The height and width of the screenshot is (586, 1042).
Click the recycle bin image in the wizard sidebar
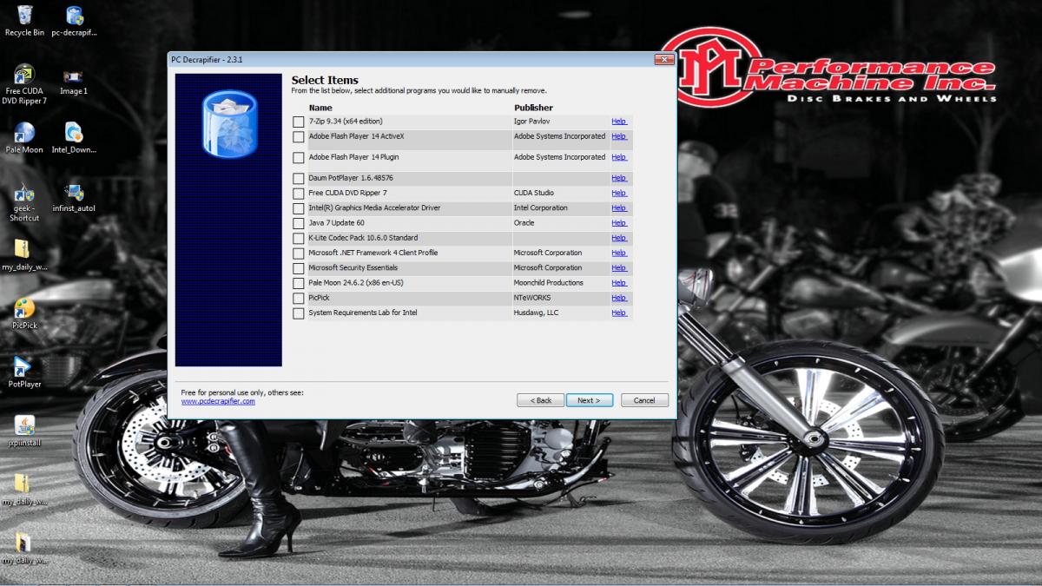[x=229, y=124]
